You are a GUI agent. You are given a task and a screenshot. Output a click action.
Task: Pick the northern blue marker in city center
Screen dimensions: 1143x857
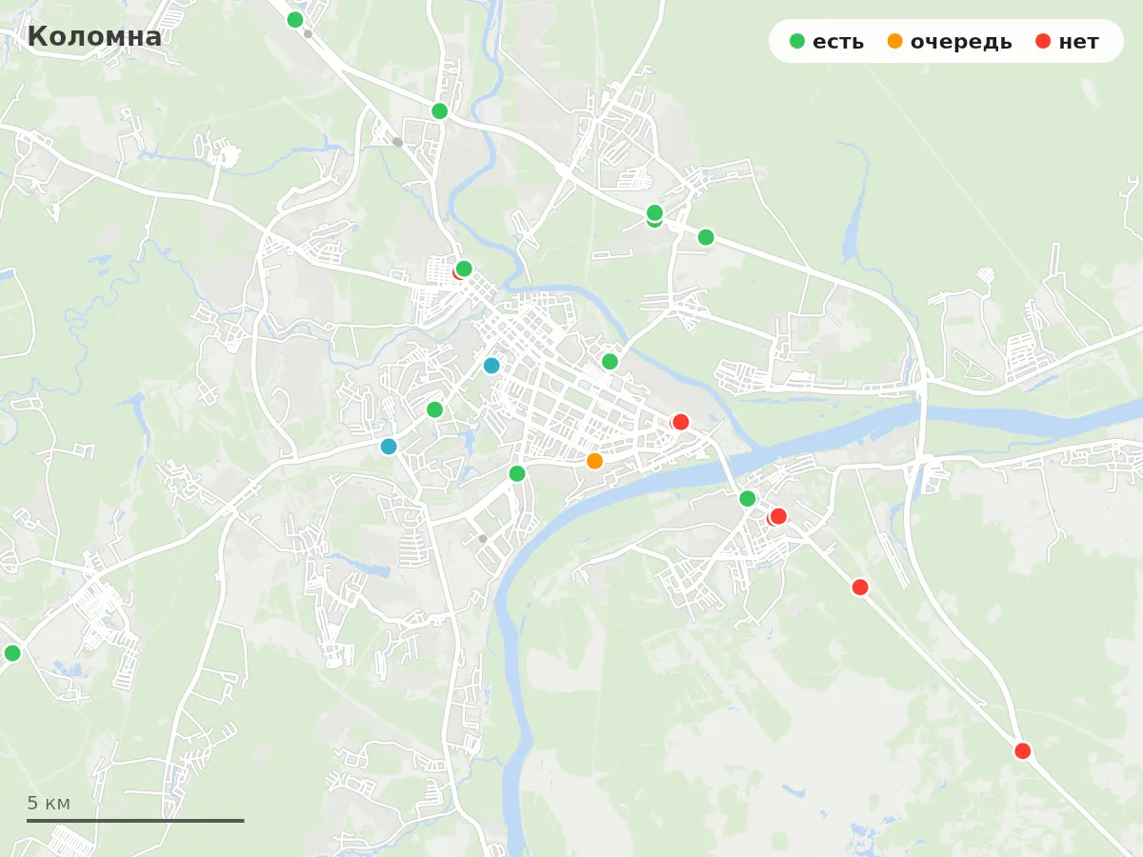pyautogui.click(x=491, y=366)
